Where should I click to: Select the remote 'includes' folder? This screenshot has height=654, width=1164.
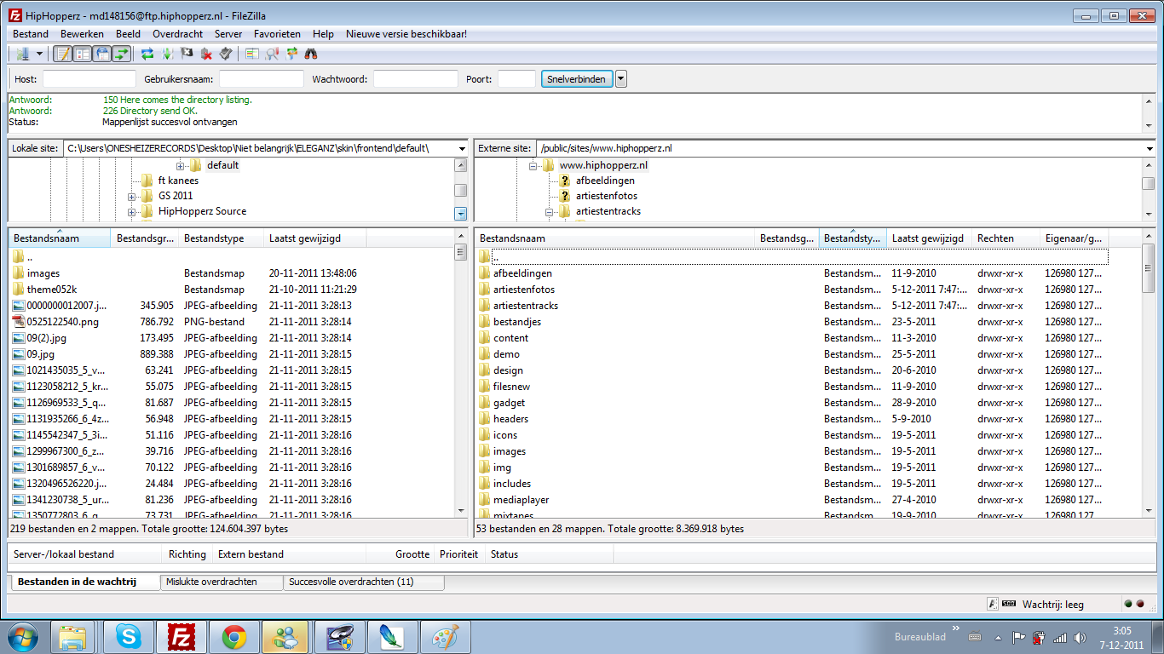click(x=512, y=484)
